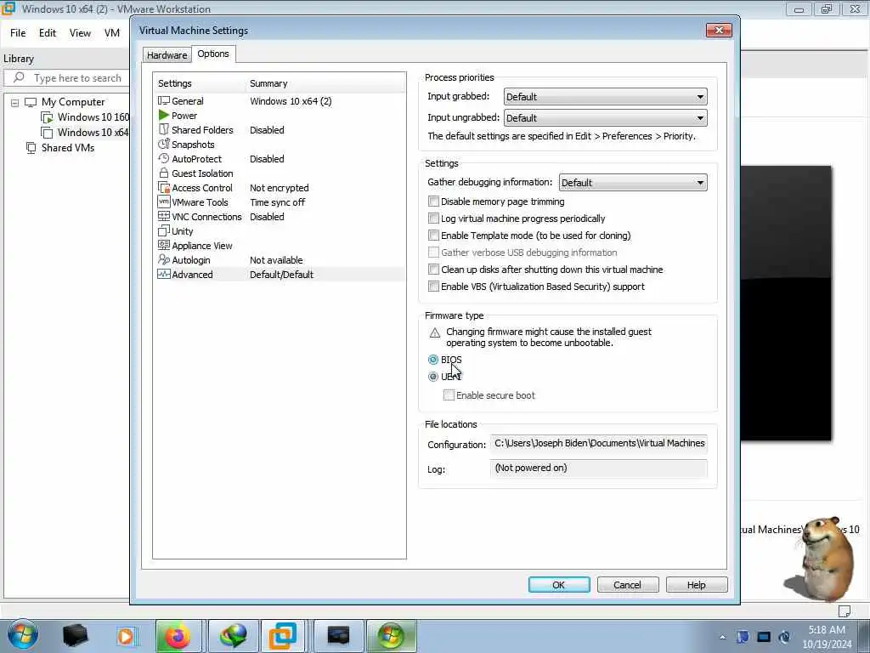Close the Virtual Machine Settings dialog

[719, 30]
